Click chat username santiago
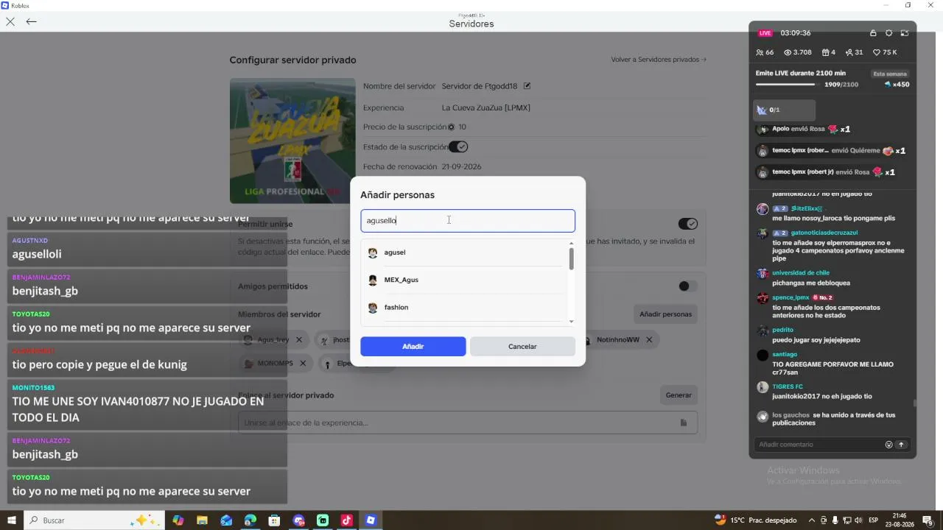Screen dimensions: 943x530 coord(785,355)
